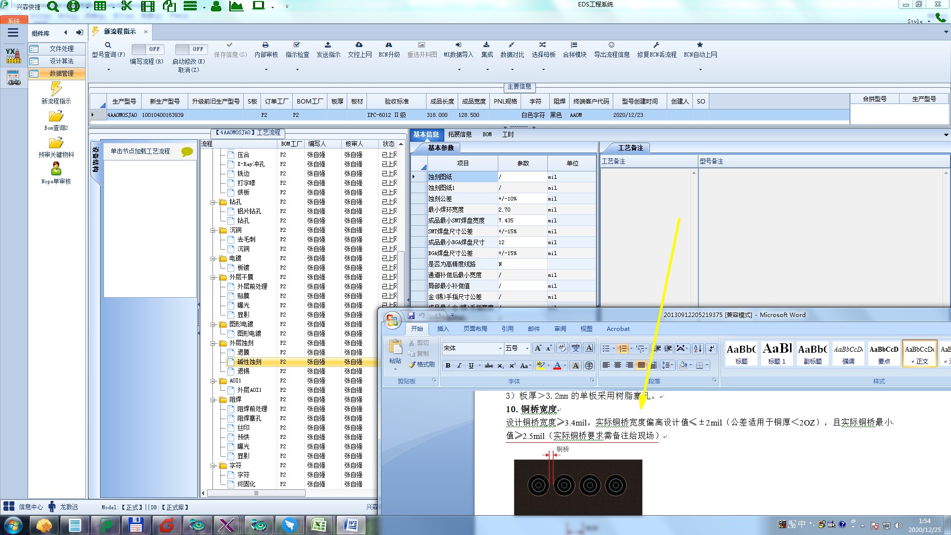Click the 型号查询 search icon
The width and height of the screenshot is (951, 535).
pyautogui.click(x=107, y=45)
